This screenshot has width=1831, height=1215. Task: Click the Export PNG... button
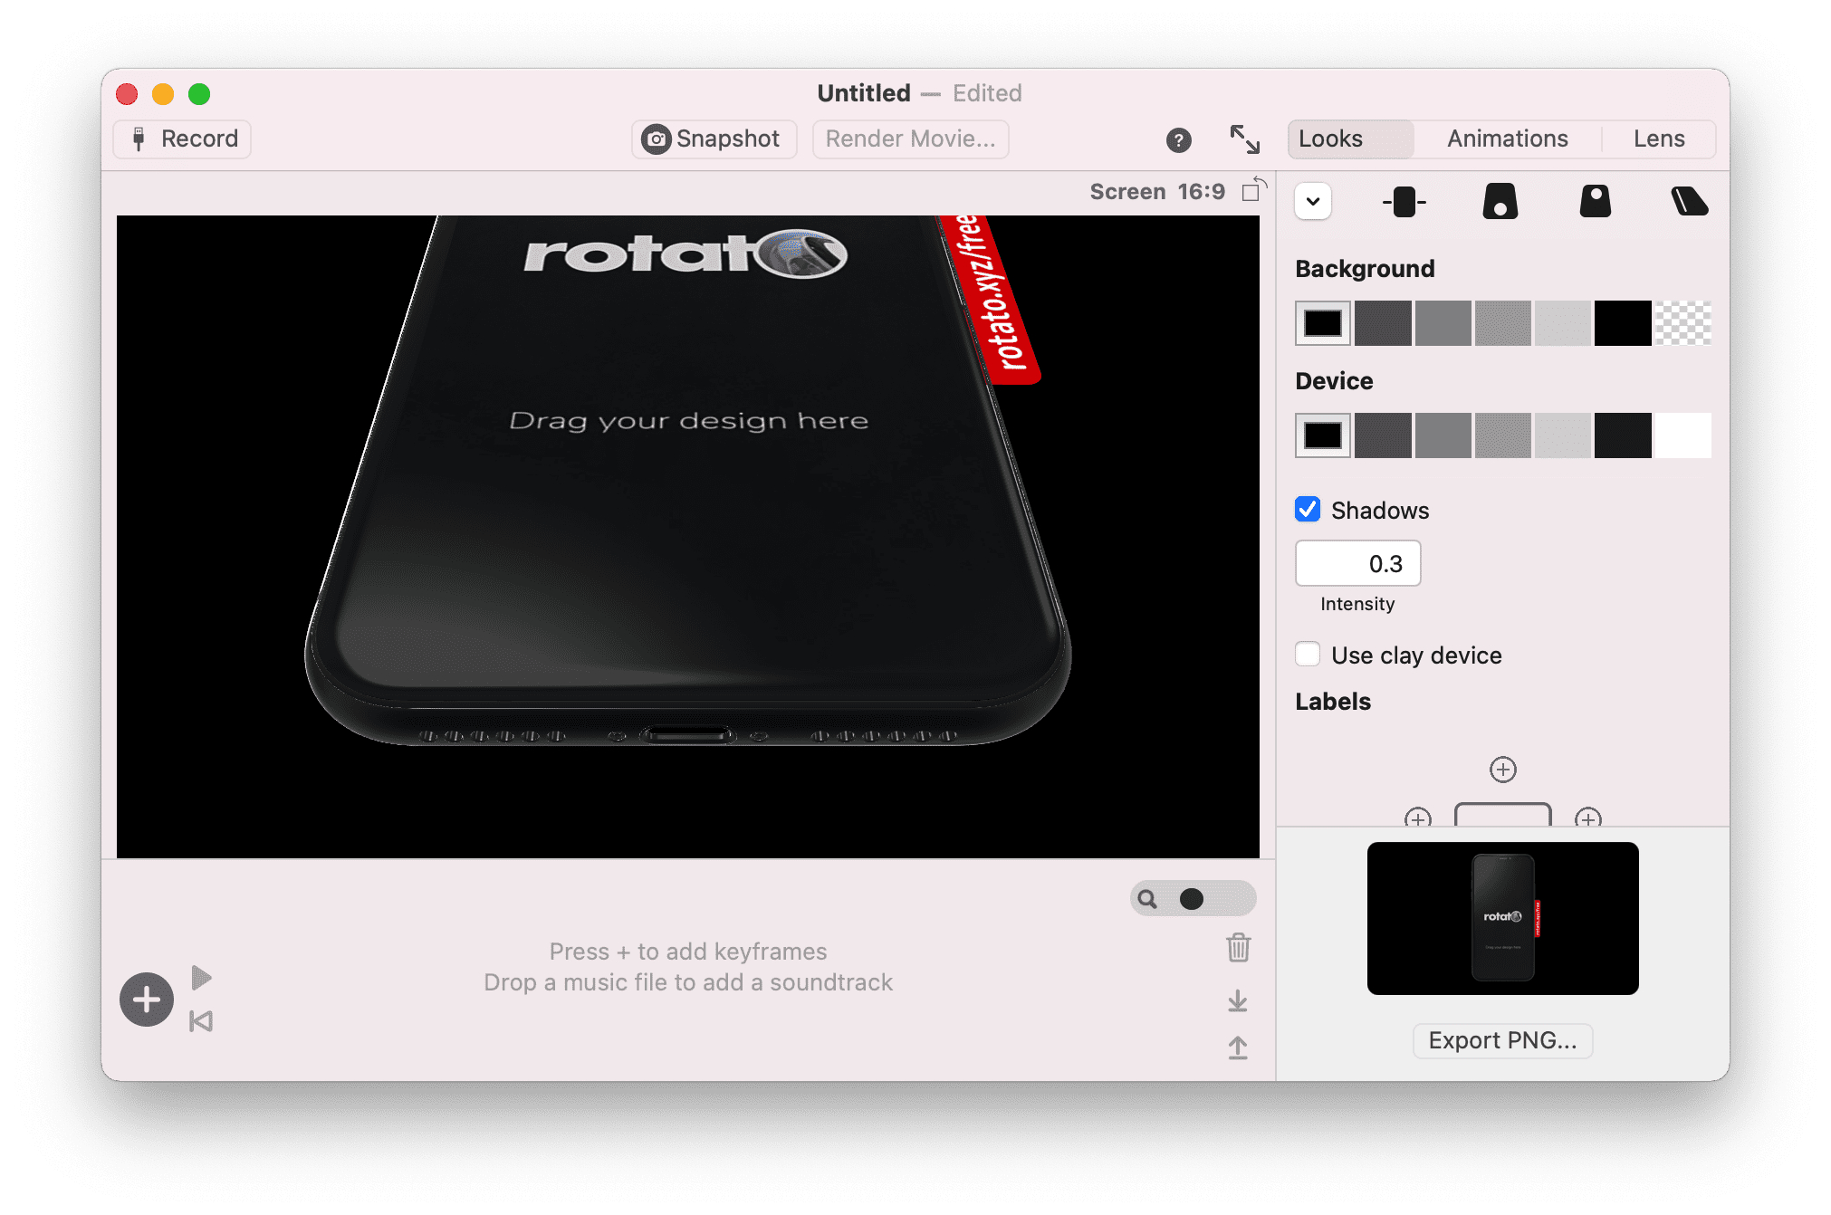[1502, 1040]
